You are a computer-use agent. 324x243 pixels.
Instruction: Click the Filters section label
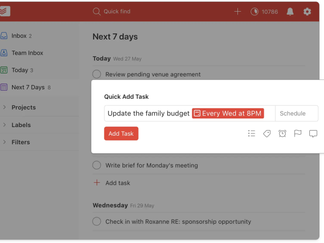(21, 142)
